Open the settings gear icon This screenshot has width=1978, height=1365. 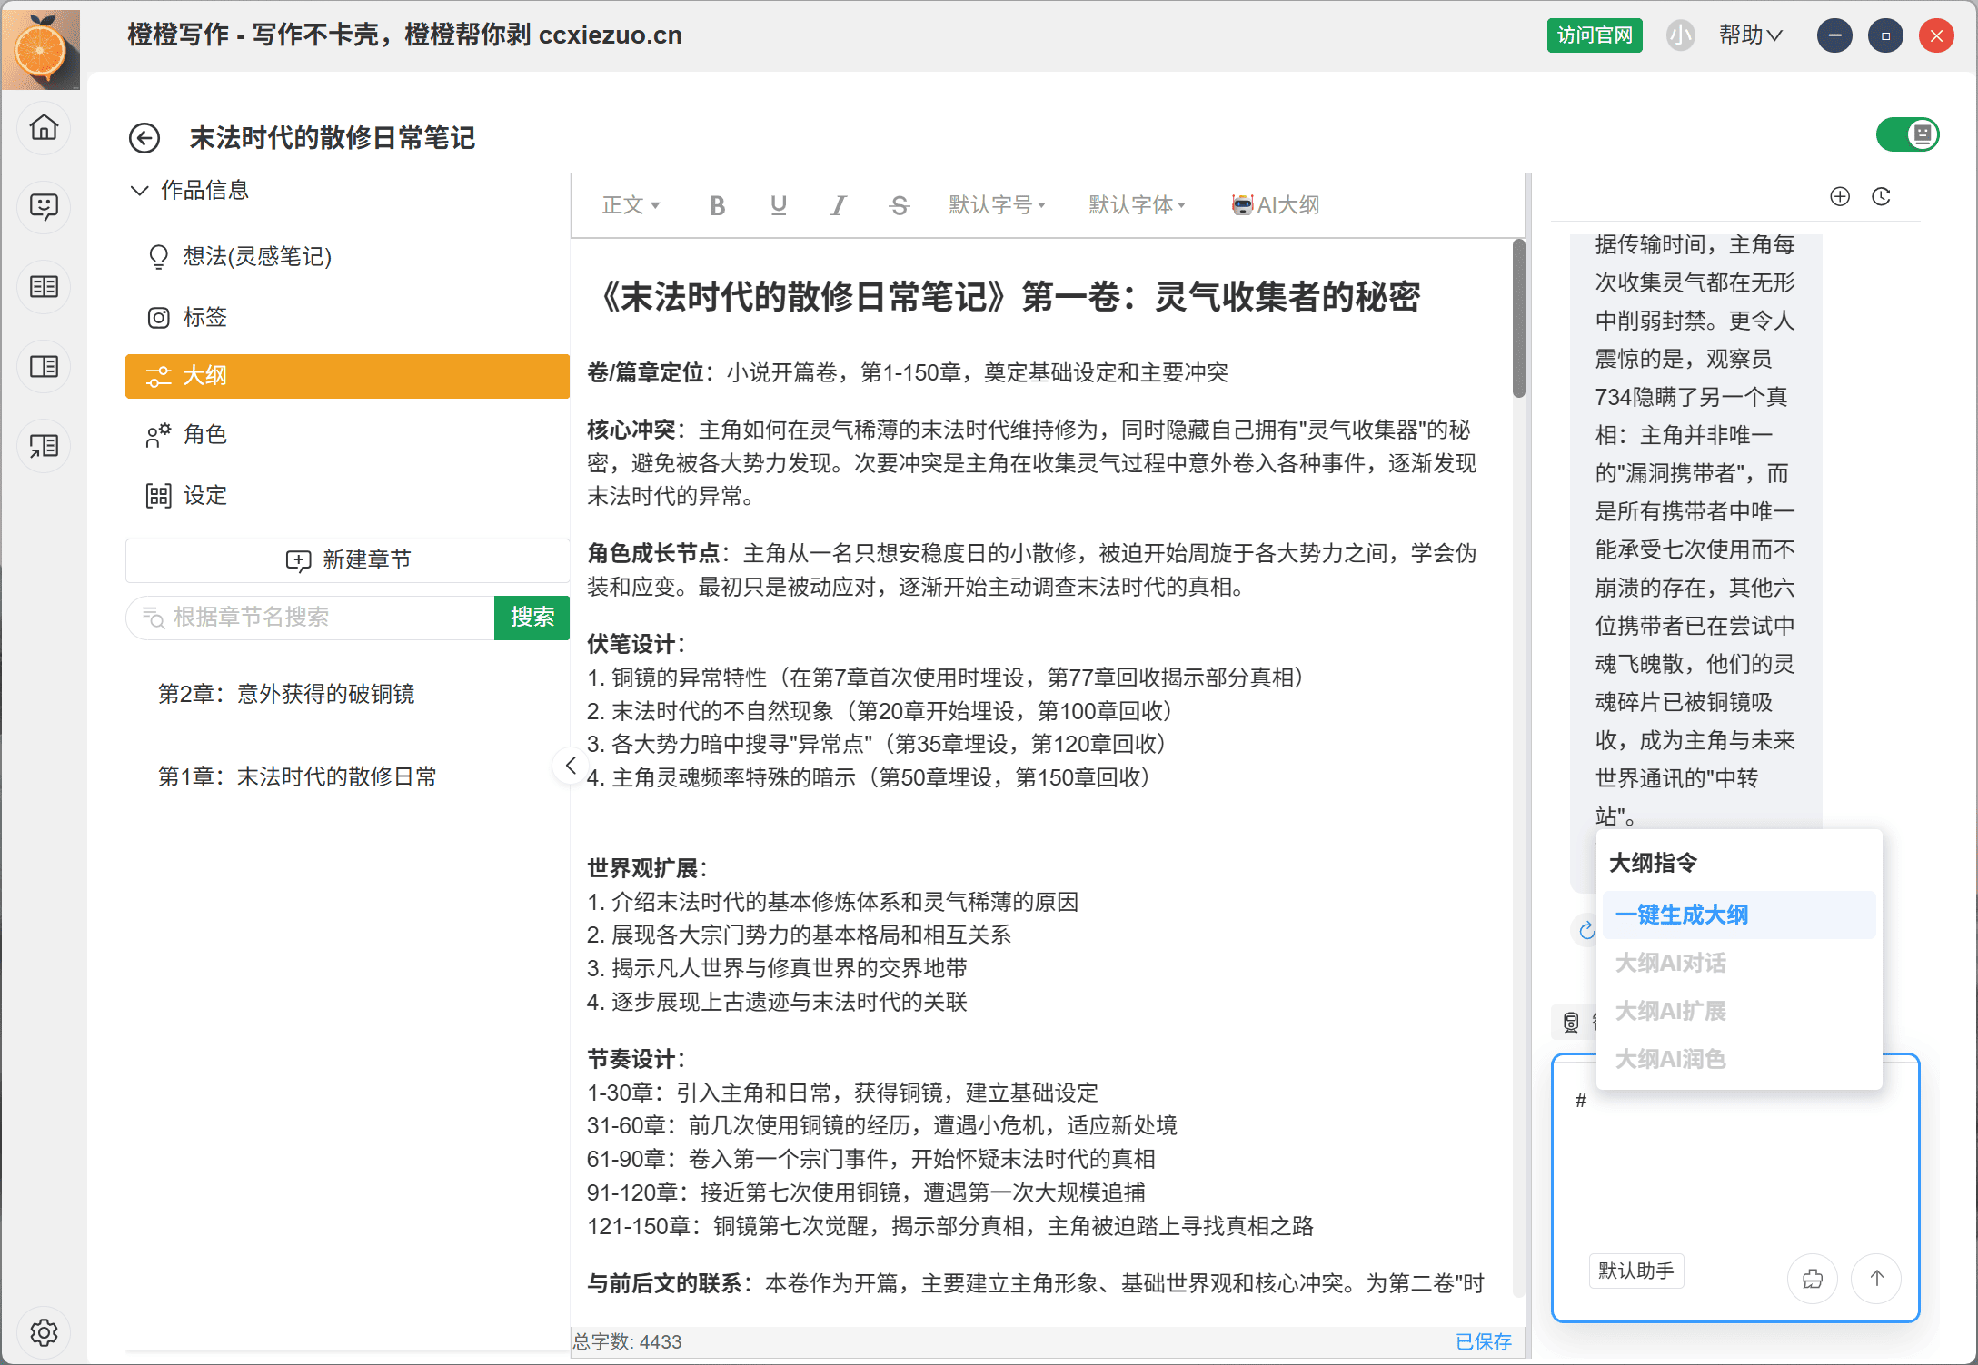click(x=44, y=1332)
